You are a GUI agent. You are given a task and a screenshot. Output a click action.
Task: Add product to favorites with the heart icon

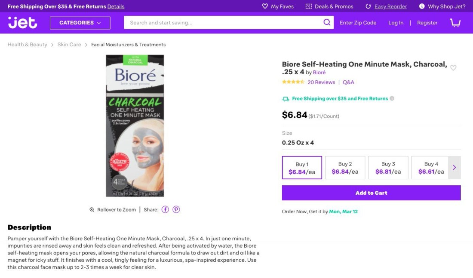(453, 67)
